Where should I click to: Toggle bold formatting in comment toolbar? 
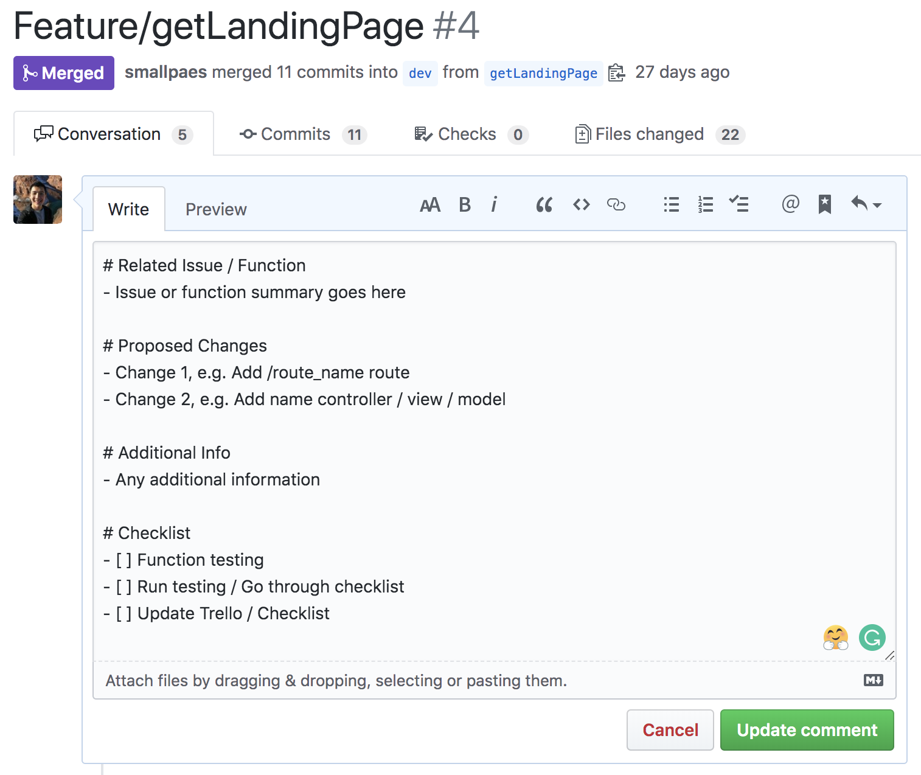(465, 205)
